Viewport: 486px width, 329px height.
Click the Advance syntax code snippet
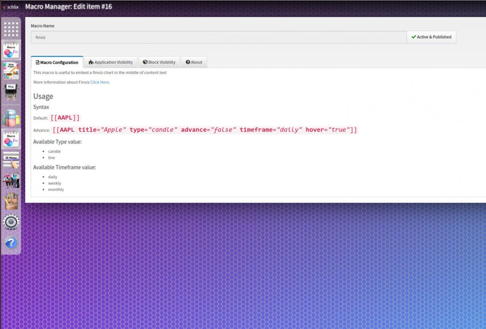point(205,130)
